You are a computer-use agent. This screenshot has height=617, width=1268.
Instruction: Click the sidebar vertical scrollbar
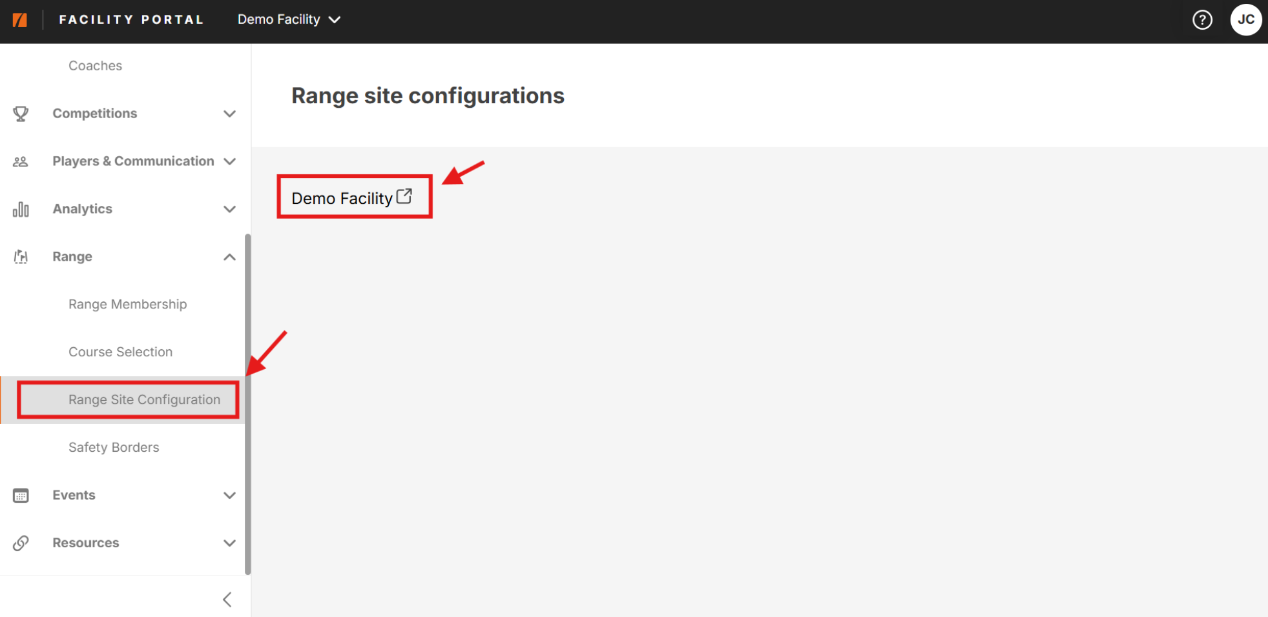(248, 404)
